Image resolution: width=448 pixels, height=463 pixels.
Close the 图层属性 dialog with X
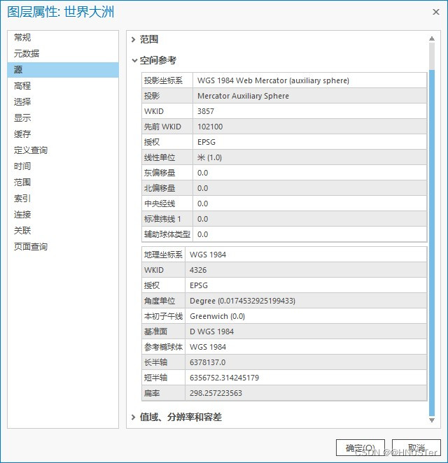[436, 12]
